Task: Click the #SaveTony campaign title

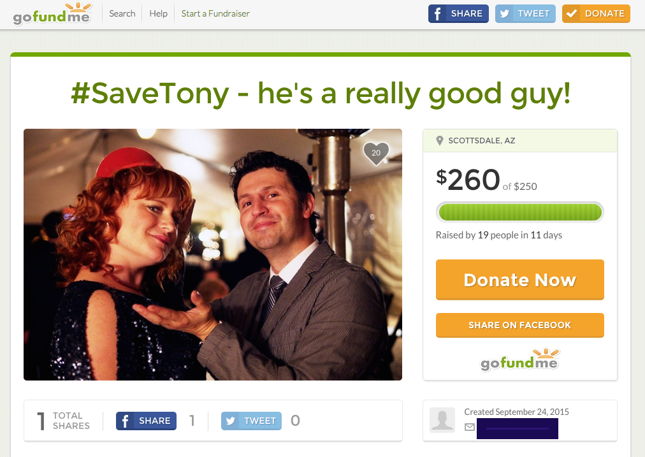Action: 321,94
